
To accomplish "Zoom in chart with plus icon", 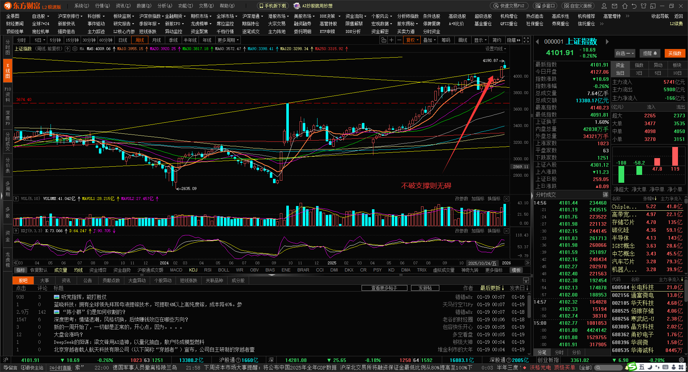I will click(x=392, y=40).
